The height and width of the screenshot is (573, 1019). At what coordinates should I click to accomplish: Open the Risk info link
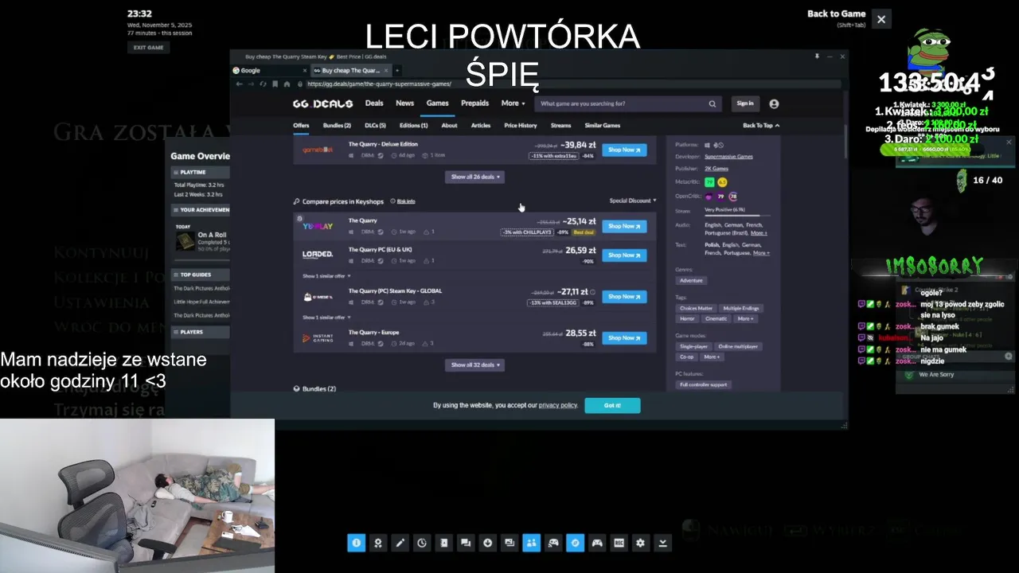[406, 201]
